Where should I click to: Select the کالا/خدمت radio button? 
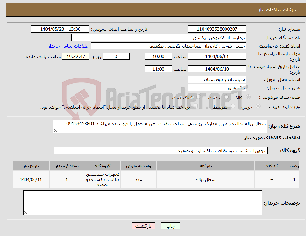click(199, 97)
